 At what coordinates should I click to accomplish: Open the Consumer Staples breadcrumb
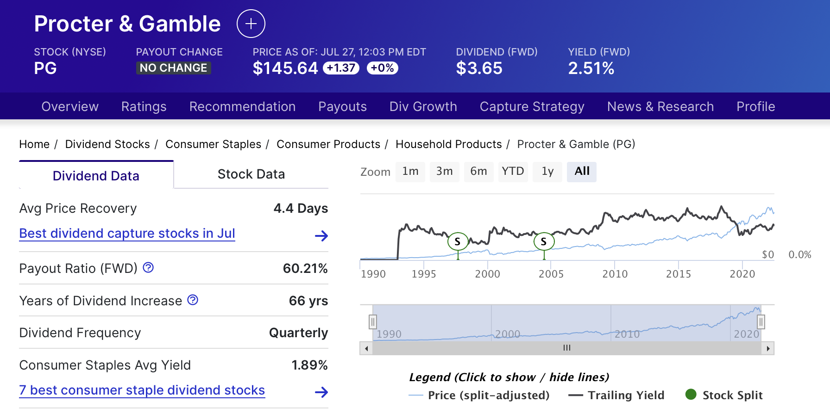pos(213,144)
